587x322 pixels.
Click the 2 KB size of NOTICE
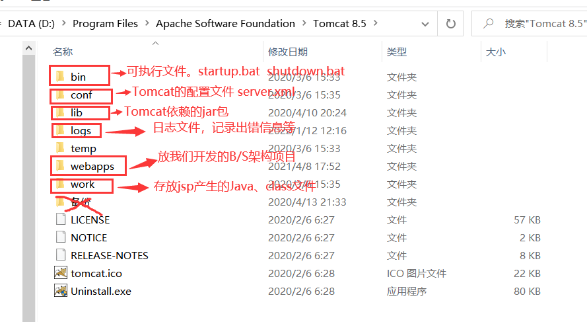(x=530, y=237)
